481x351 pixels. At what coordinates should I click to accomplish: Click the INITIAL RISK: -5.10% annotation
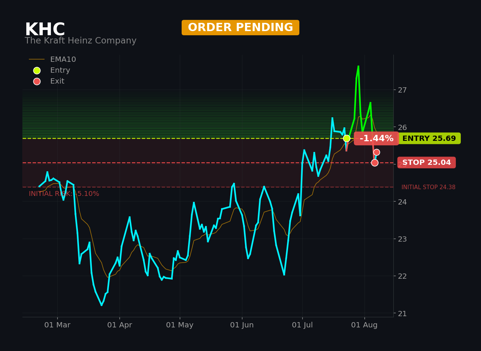click(64, 194)
